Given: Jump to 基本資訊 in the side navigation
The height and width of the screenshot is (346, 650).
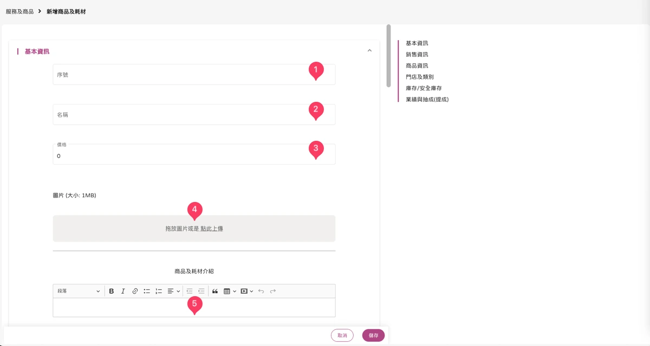Looking at the screenshot, I should coord(417,43).
